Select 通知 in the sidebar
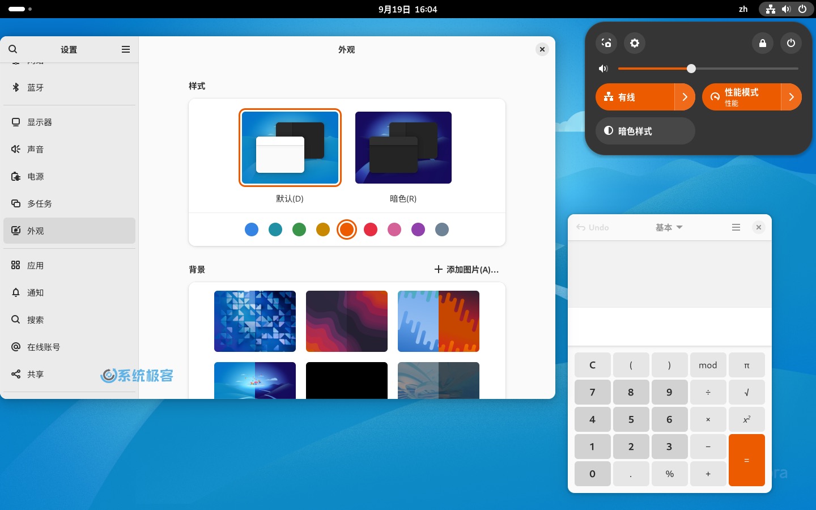Screen dimensions: 816x510 coord(69,292)
